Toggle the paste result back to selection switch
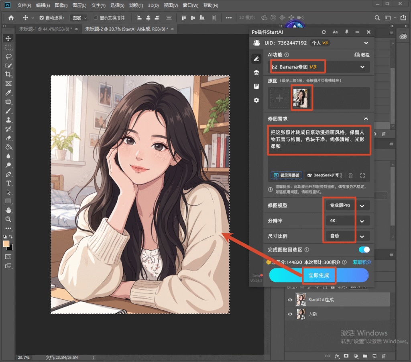 364,250
